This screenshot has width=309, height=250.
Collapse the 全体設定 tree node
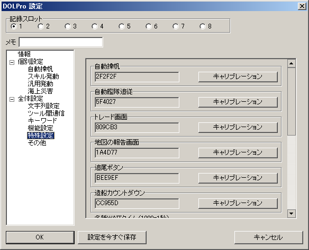pos(12,99)
